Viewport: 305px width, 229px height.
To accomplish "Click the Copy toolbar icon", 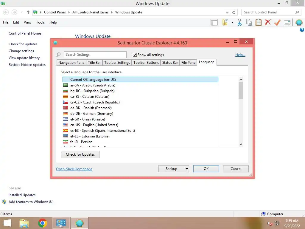I will coord(249,22).
